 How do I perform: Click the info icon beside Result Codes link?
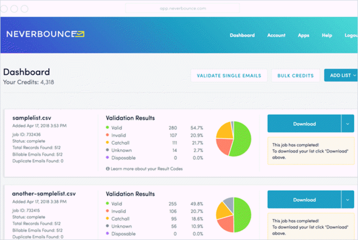tap(108, 169)
